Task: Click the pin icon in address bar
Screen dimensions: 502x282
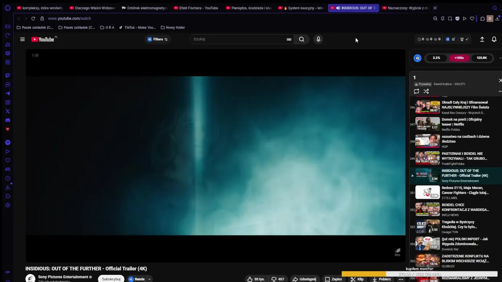Action: tap(443, 18)
